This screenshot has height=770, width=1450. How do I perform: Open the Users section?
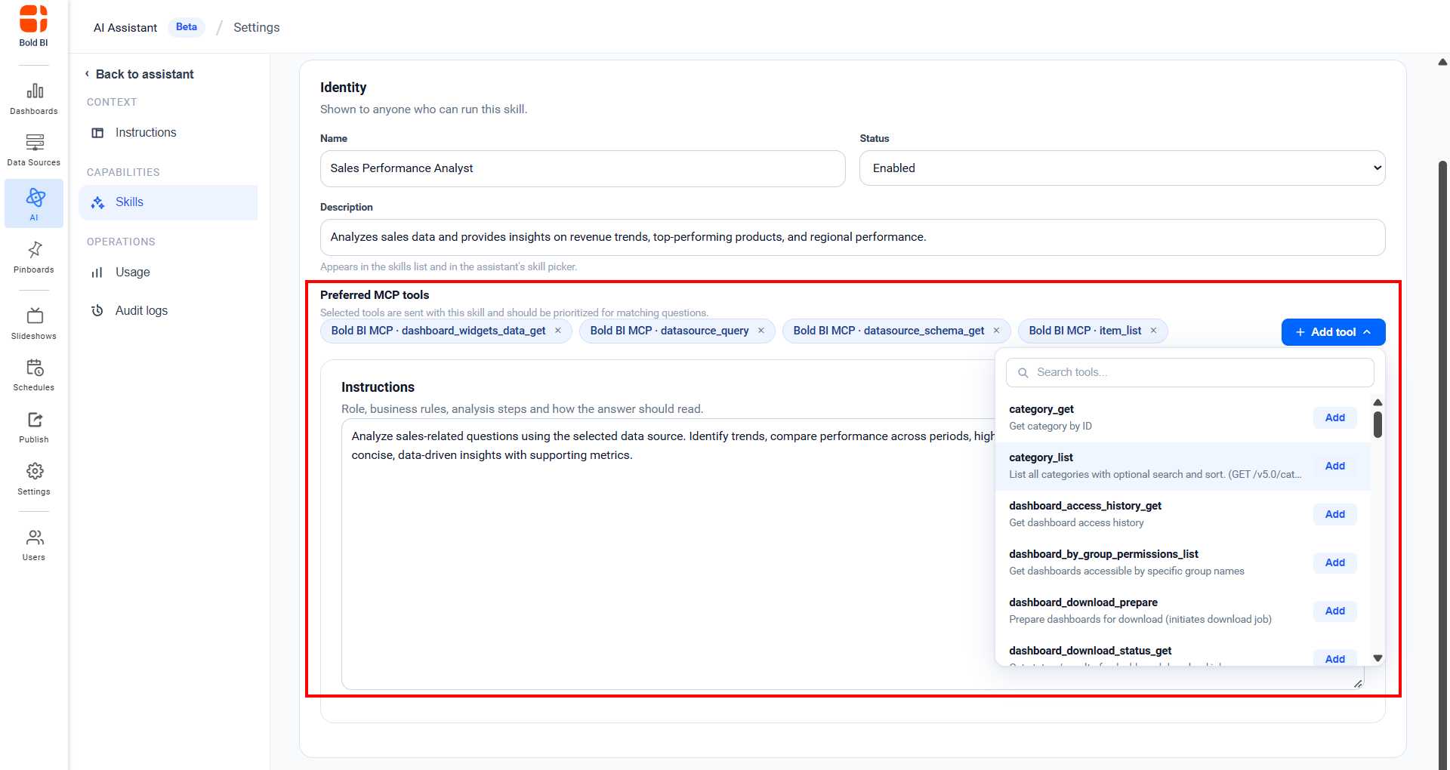34,545
